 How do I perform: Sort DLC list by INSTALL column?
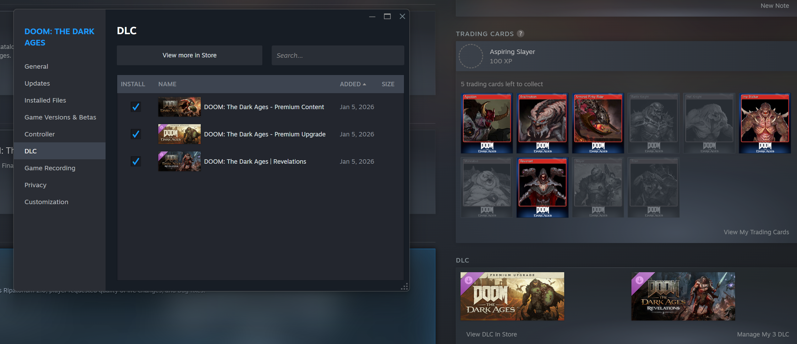coord(133,84)
